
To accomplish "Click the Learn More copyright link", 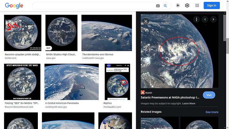I will tap(189, 104).
